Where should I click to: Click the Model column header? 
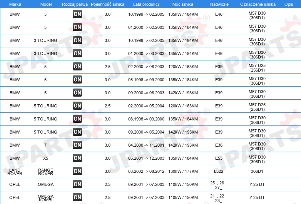[46, 4]
